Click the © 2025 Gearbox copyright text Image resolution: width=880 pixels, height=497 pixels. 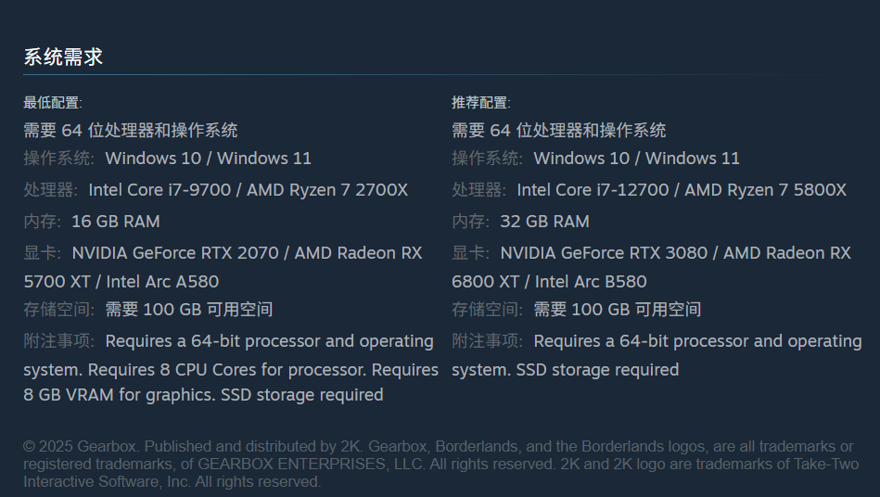[79, 446]
